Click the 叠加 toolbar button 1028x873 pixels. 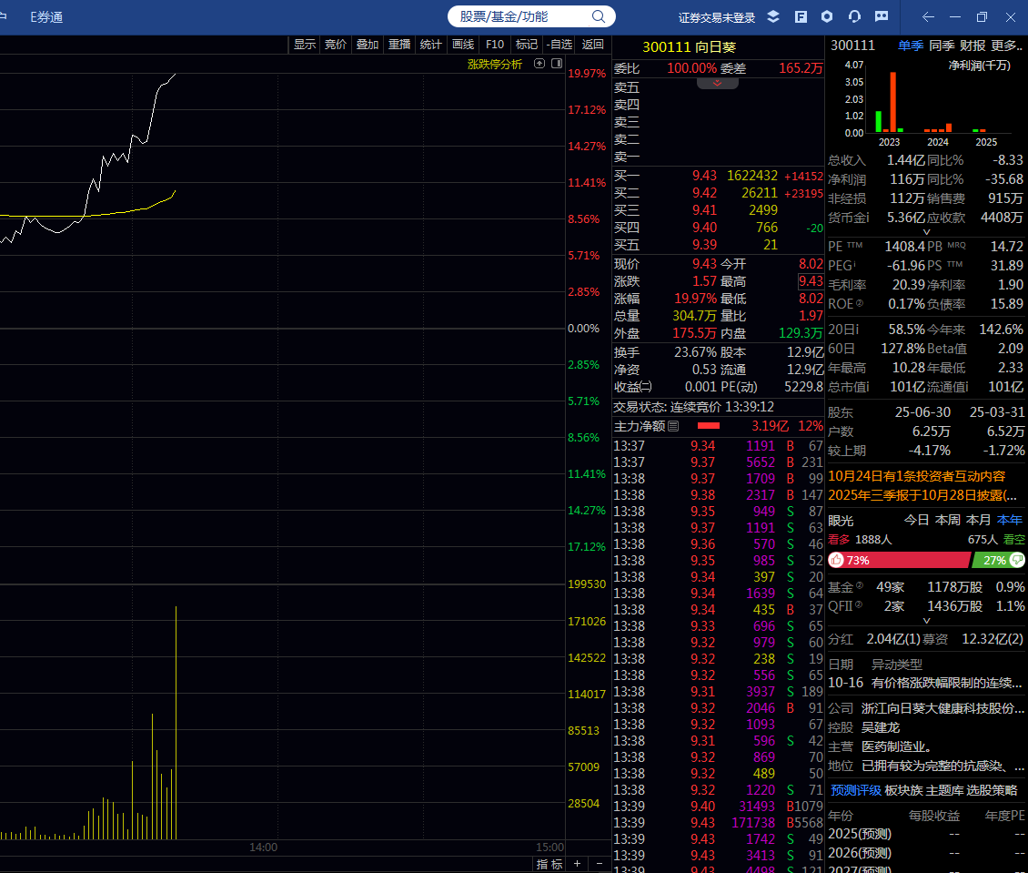click(x=368, y=44)
